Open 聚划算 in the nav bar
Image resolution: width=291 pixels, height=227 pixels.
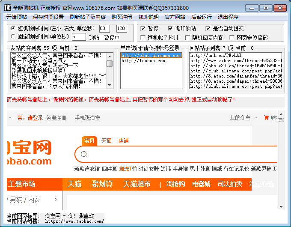pyautogui.click(x=102, y=184)
